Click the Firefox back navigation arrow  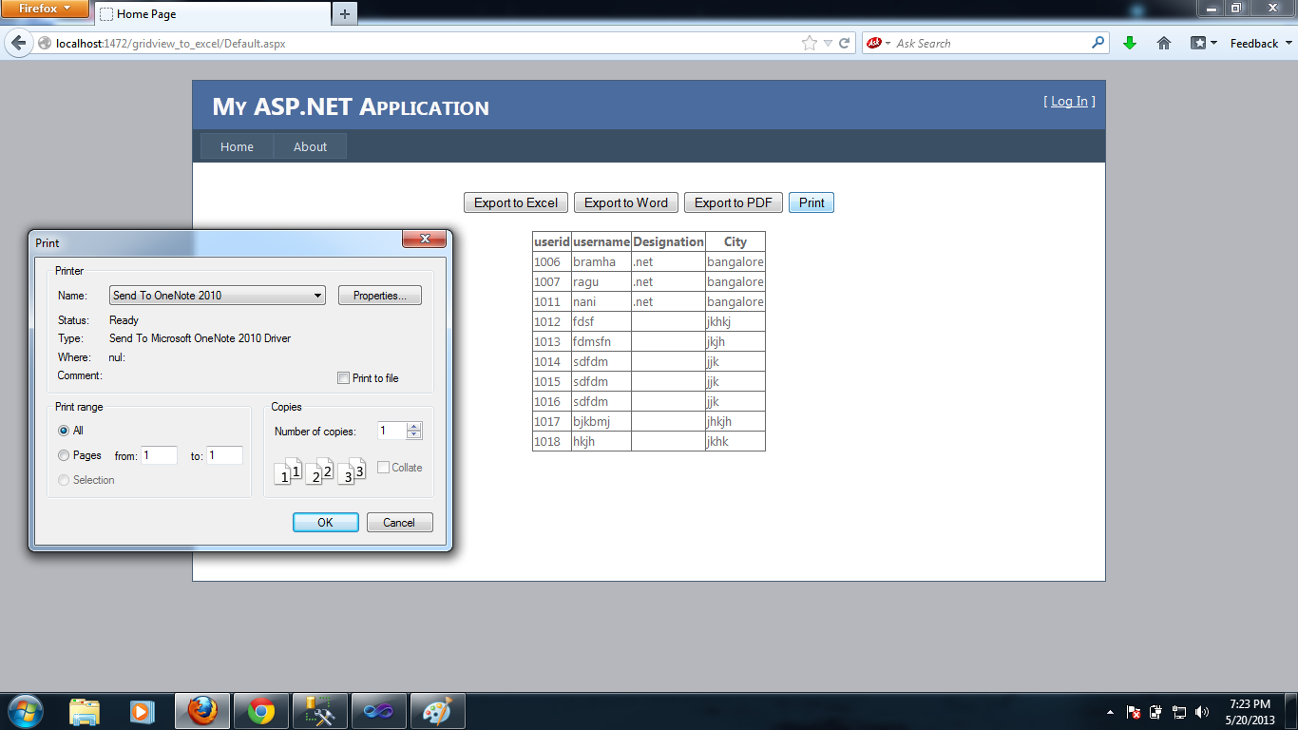(19, 43)
